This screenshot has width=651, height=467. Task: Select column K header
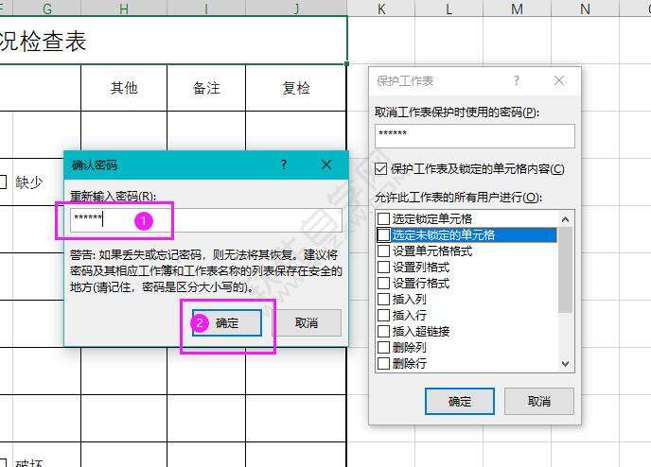pyautogui.click(x=381, y=9)
